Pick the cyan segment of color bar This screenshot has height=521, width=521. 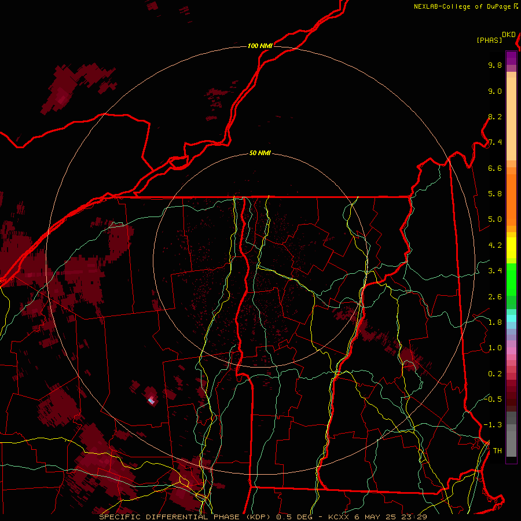pos(511,318)
